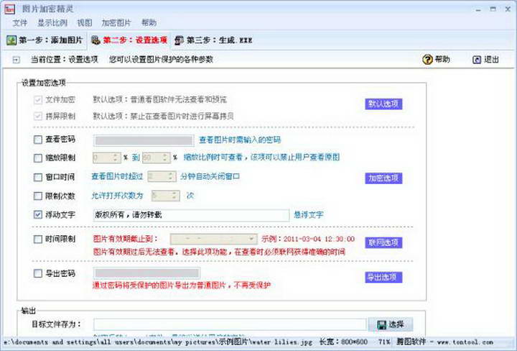Enable the 导出密码 checkbox
Image resolution: width=517 pixels, height=351 pixels.
[38, 273]
